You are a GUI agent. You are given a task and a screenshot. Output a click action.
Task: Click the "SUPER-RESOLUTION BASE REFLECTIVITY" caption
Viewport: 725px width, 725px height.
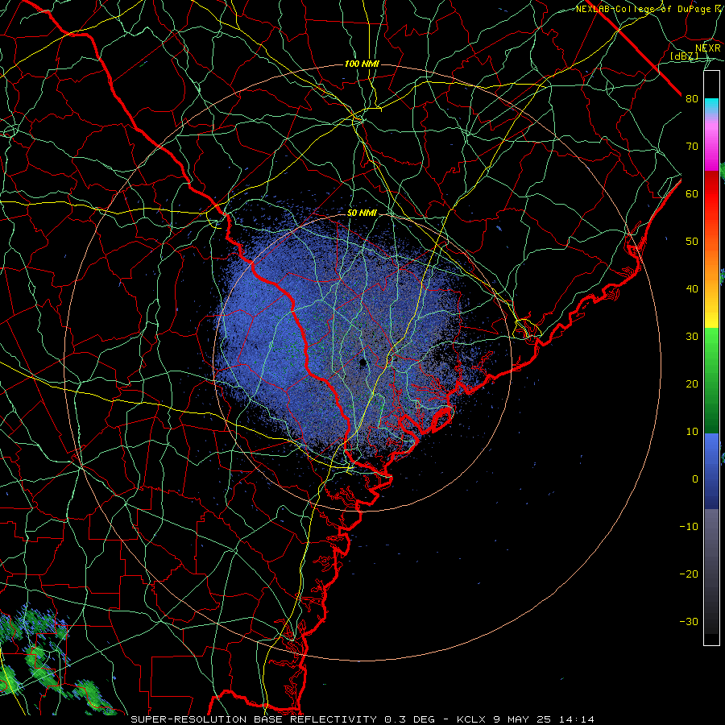coord(254,719)
